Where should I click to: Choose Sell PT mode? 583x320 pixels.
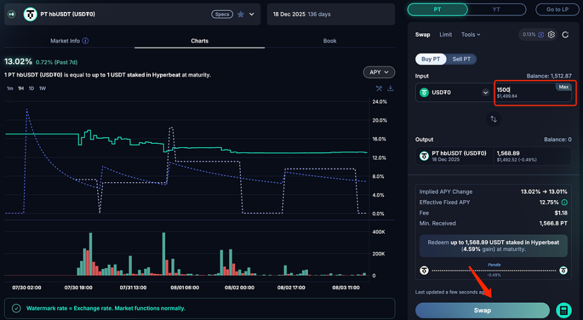click(462, 59)
